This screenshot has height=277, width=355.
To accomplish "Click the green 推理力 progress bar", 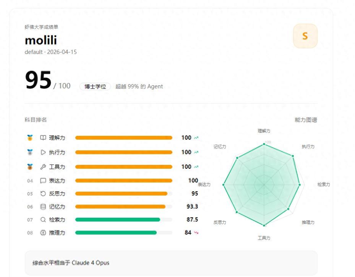I will [x=116, y=233].
